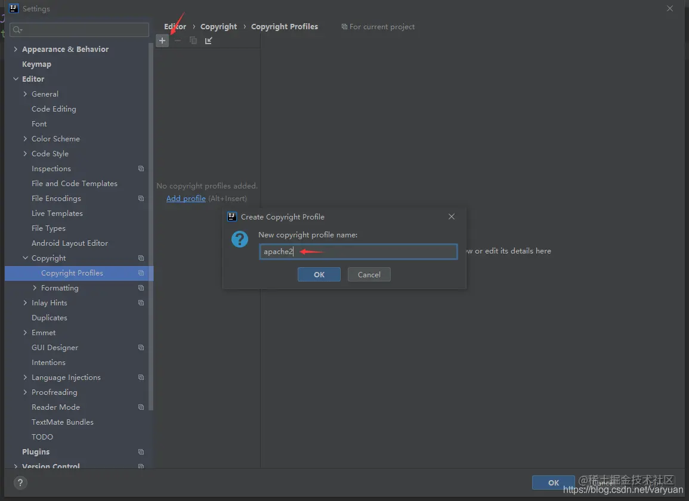
Task: Click project-level icon beside Inlay Hints
Action: point(141,303)
